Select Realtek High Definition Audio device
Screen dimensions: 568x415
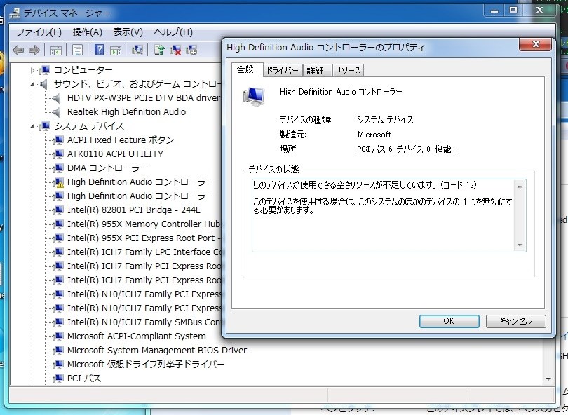coord(126,112)
